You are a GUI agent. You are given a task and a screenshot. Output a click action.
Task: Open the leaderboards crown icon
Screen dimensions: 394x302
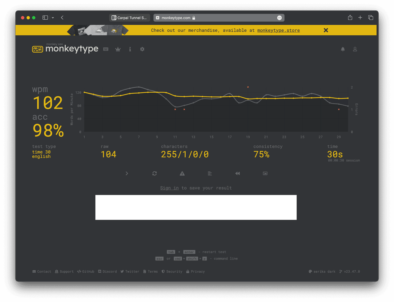pos(118,49)
